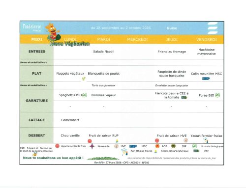Click the BIO label icon beside Purée BIO
Viewport: 246px width, 188px height.
coord(217,95)
